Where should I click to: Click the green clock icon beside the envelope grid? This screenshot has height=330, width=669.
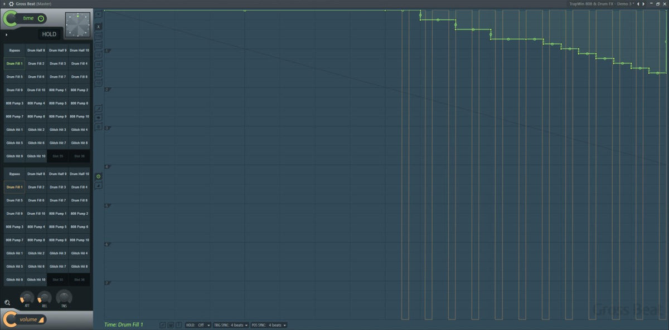(99, 176)
